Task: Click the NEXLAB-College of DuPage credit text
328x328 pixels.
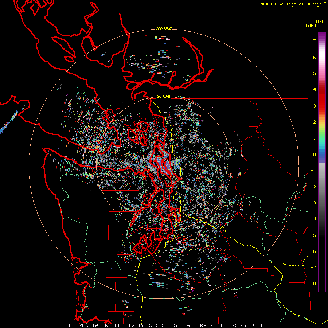Action: click(291, 4)
